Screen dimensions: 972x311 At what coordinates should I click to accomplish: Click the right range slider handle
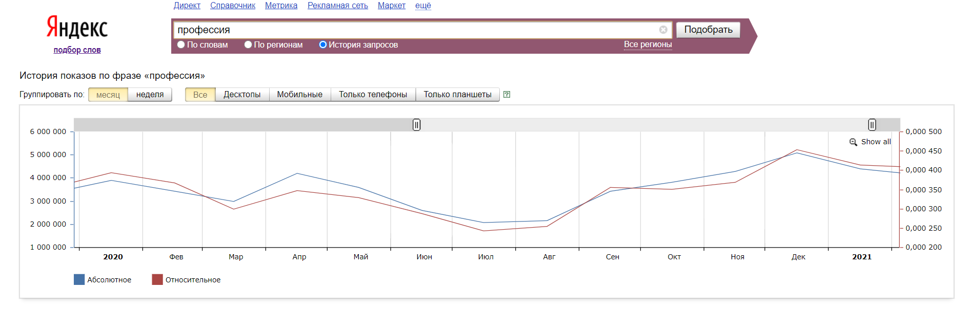pos(872,125)
